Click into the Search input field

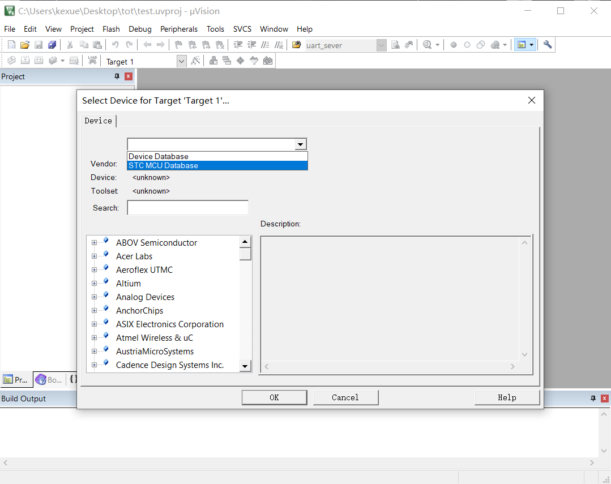click(x=187, y=208)
